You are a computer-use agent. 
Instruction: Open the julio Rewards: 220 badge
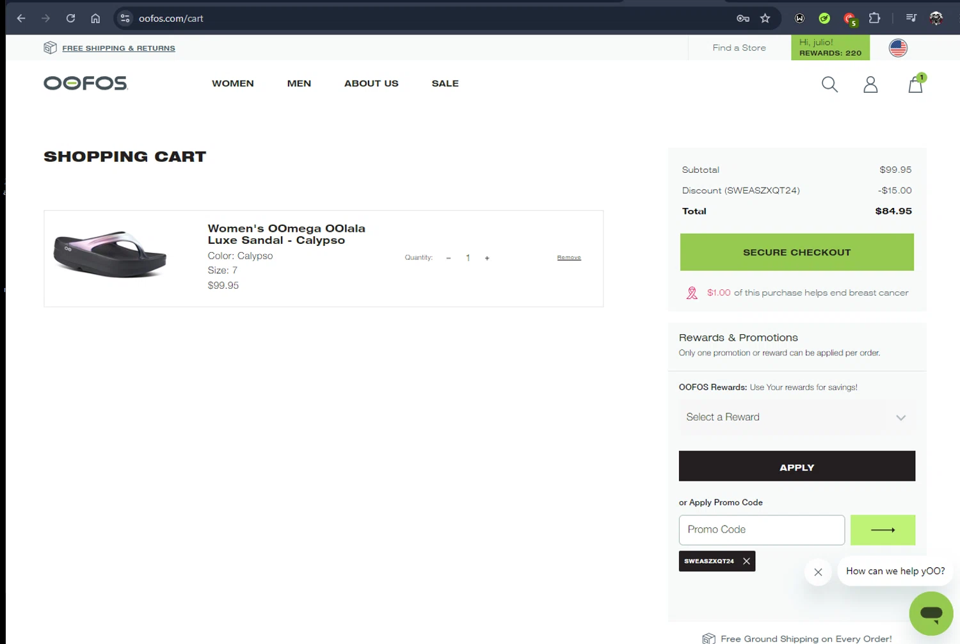830,47
